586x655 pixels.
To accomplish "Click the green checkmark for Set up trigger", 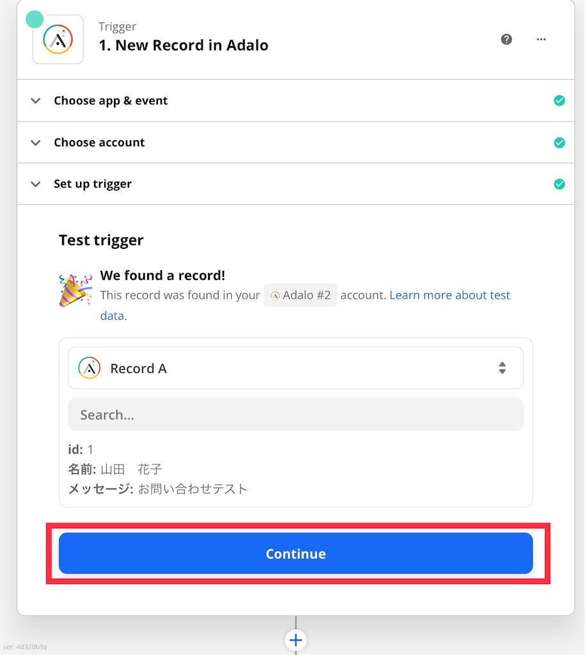I will pos(559,184).
